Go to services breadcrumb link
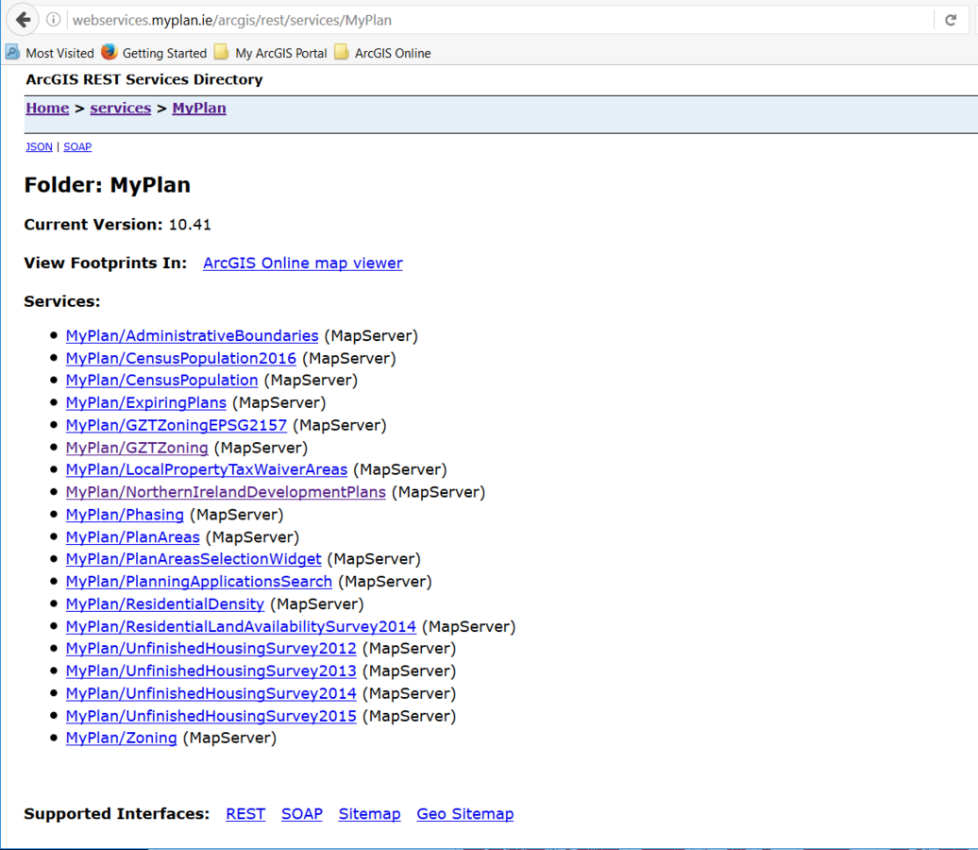The width and height of the screenshot is (978, 850). pos(121,108)
